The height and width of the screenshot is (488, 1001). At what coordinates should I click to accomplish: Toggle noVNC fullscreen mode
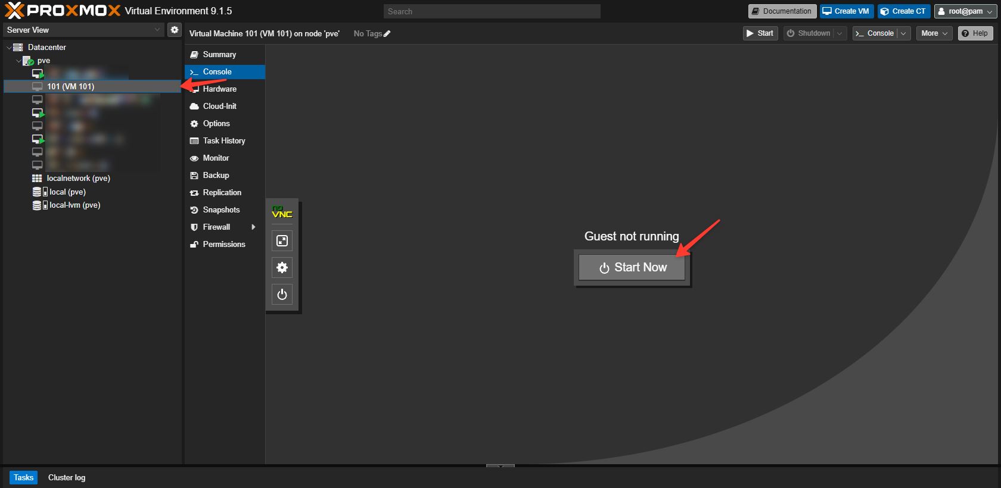[x=282, y=240]
